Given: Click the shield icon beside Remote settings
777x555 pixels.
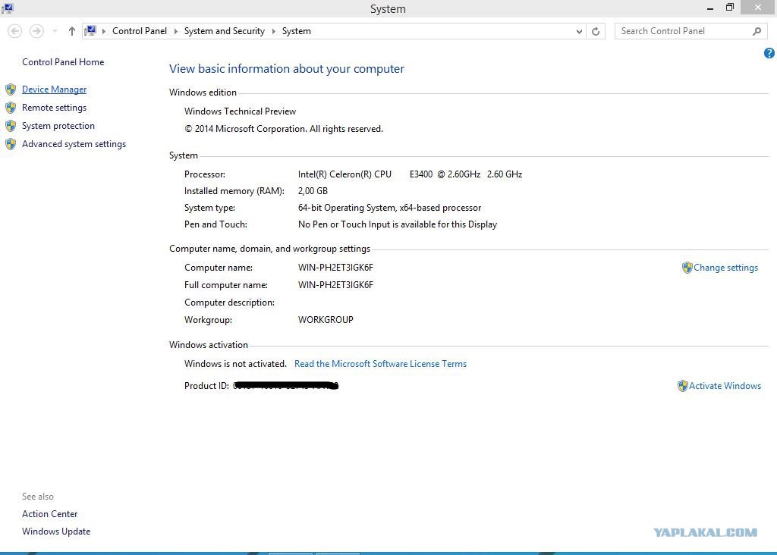Looking at the screenshot, I should coord(11,108).
